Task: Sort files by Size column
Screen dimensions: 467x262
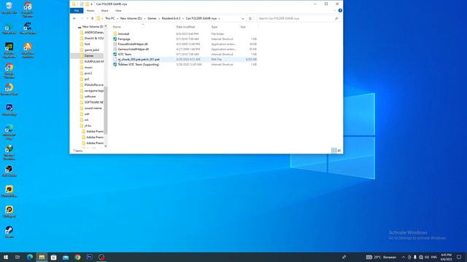Action: point(243,27)
